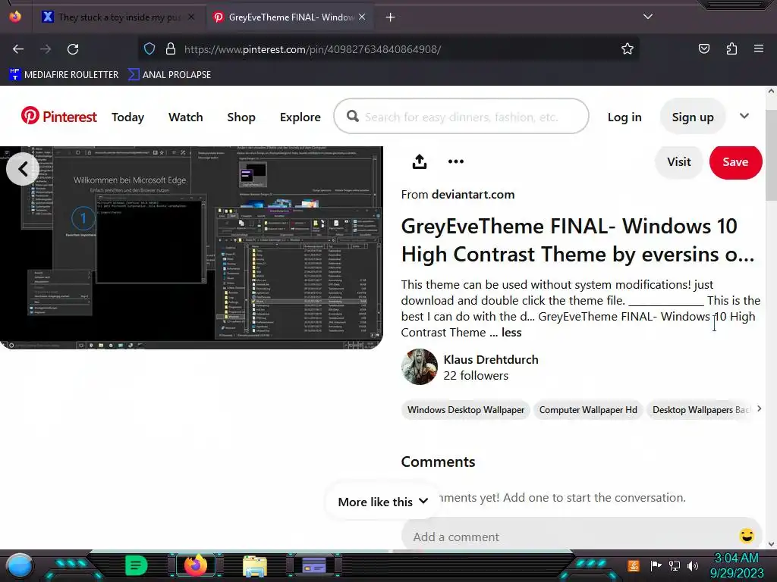
Task: Open the emoji picker smiley icon
Action: click(747, 536)
